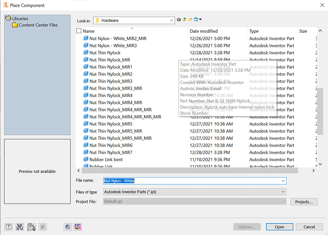Click the purple glasses icon at bottom
328x235 pixels.
click(x=77, y=227)
